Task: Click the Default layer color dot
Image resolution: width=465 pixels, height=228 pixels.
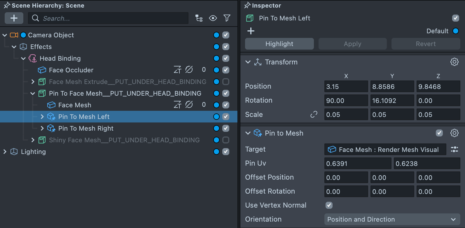Action: [455, 31]
